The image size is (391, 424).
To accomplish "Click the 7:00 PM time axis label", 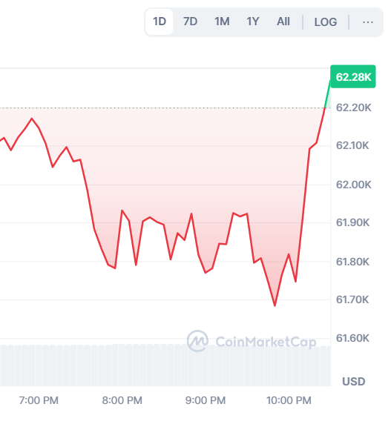I will (39, 400).
